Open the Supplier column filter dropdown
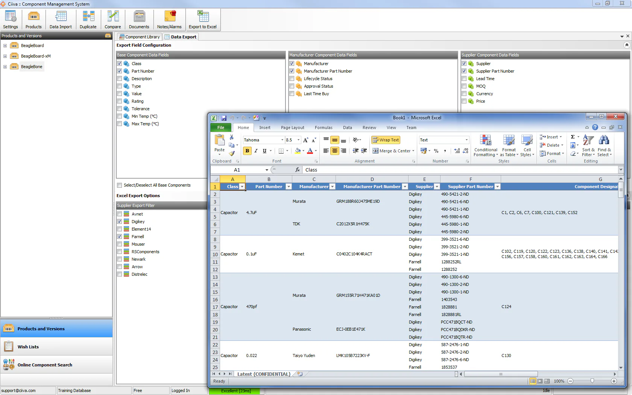 437,187
